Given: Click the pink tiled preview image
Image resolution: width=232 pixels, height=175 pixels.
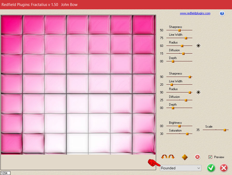Looking at the screenshot, I should [x=78, y=85].
